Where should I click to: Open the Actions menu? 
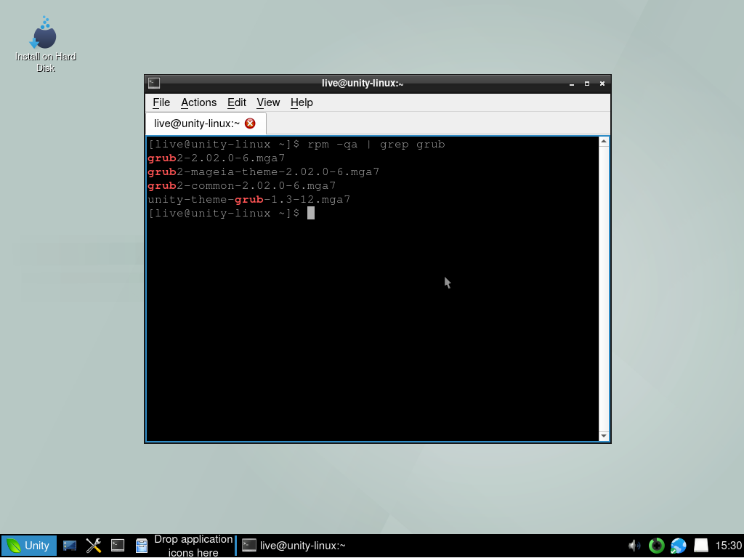point(198,102)
